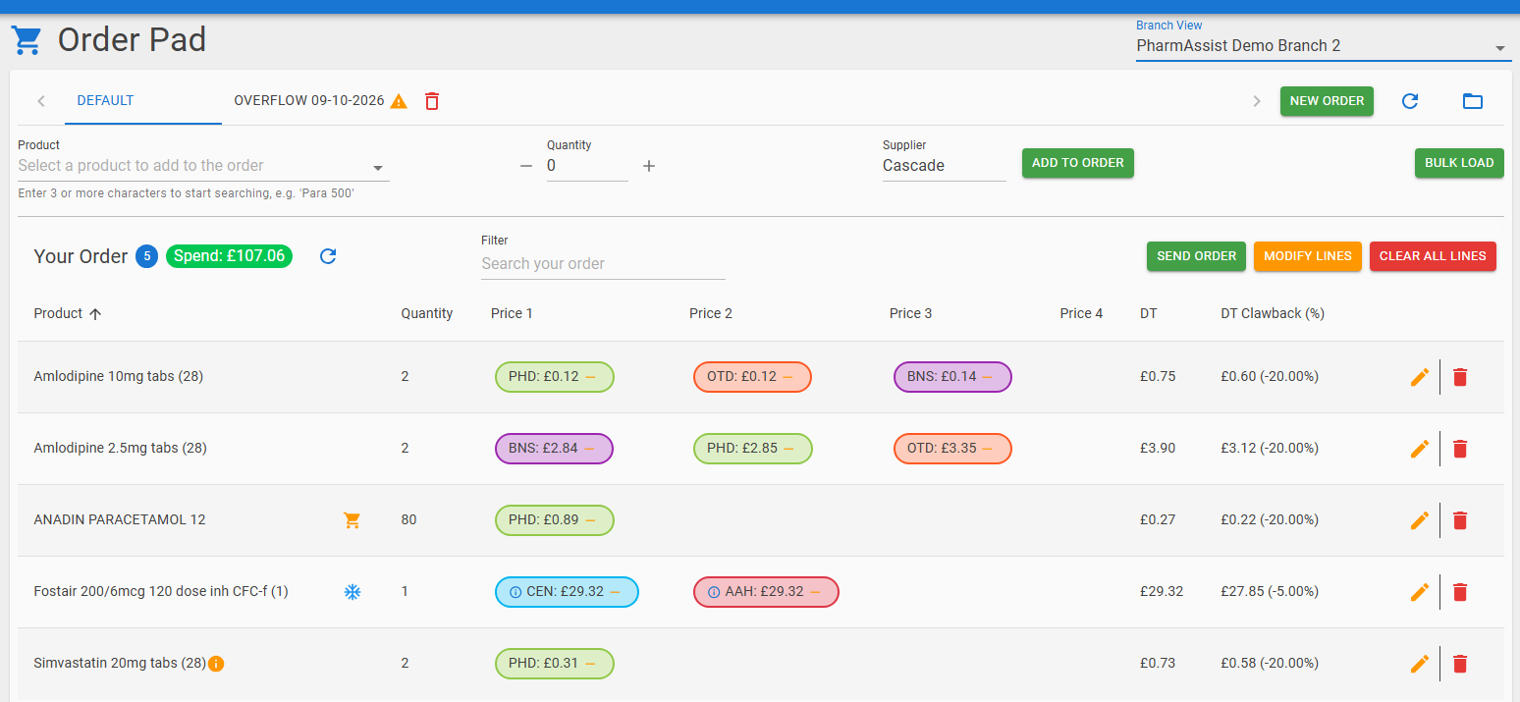Sort by the Product column header
1520x702 pixels.
point(58,314)
